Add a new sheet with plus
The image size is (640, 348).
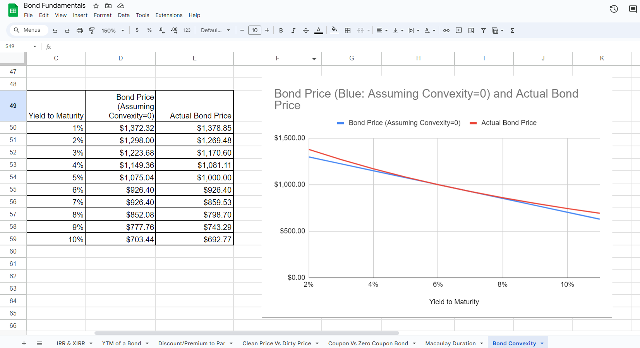coord(24,343)
